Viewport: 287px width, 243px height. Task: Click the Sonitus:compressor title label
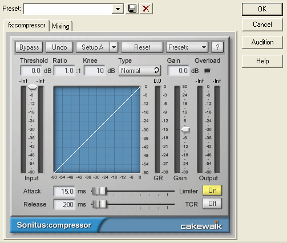click(54, 225)
